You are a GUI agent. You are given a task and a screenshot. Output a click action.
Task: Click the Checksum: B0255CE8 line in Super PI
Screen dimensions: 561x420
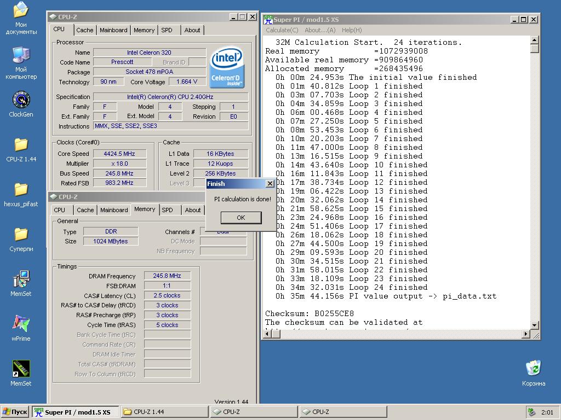tap(309, 313)
